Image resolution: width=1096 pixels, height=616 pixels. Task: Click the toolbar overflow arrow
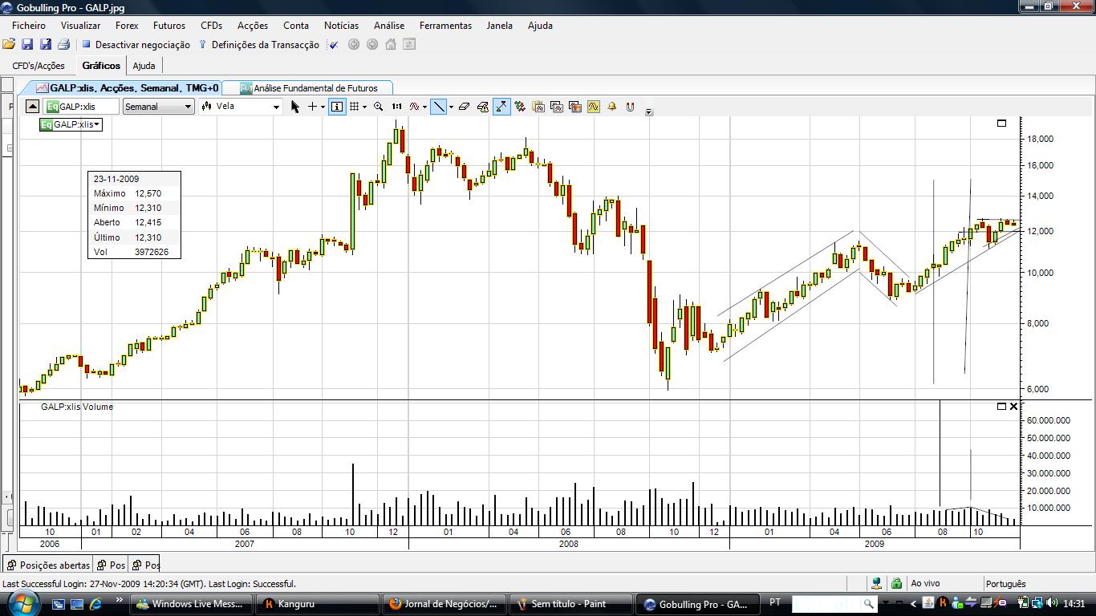(x=649, y=111)
